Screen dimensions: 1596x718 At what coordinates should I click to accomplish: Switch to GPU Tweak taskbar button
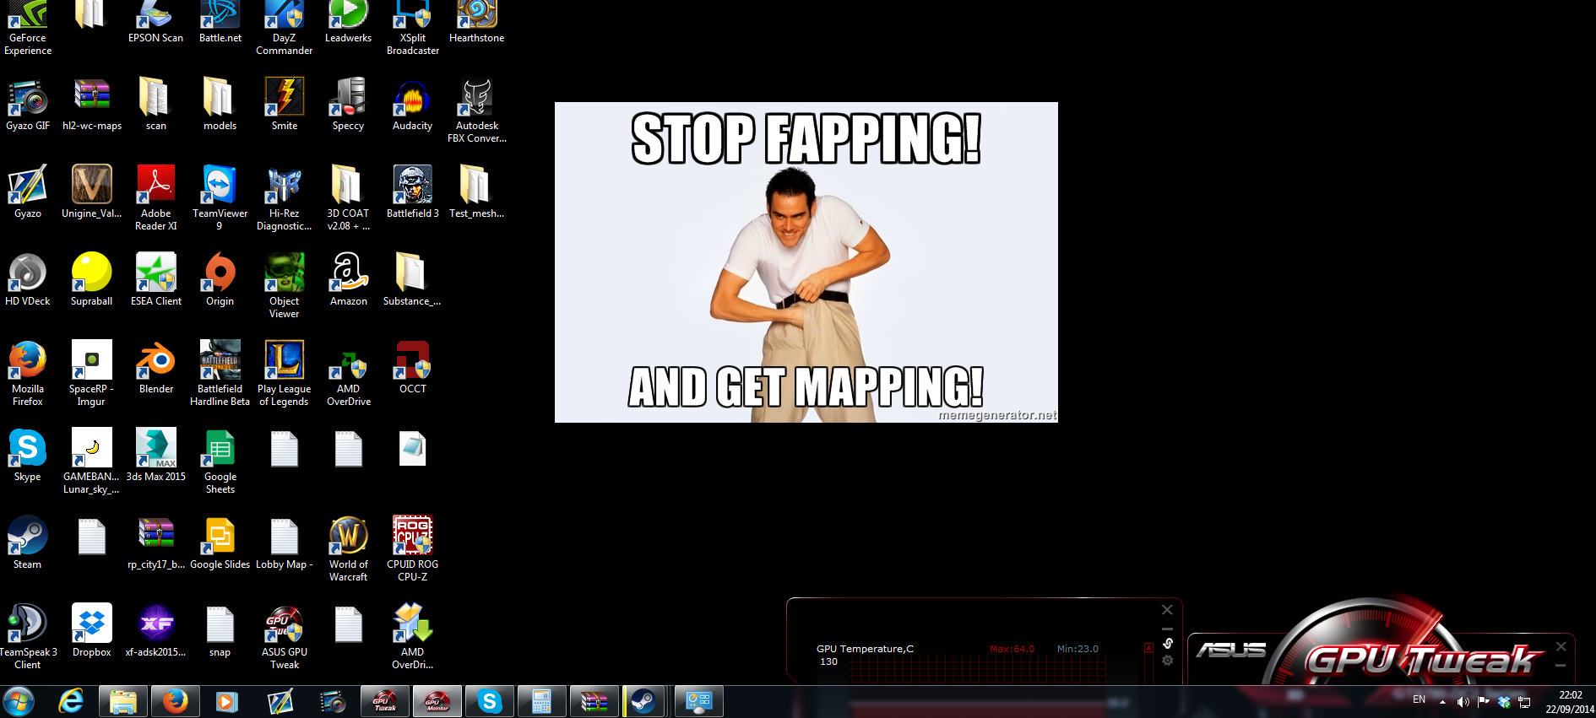tap(385, 702)
